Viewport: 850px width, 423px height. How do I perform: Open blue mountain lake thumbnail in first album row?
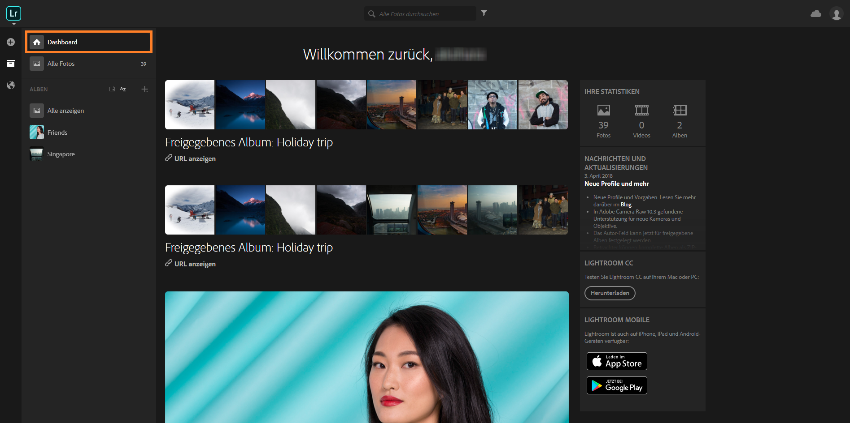[x=240, y=105]
